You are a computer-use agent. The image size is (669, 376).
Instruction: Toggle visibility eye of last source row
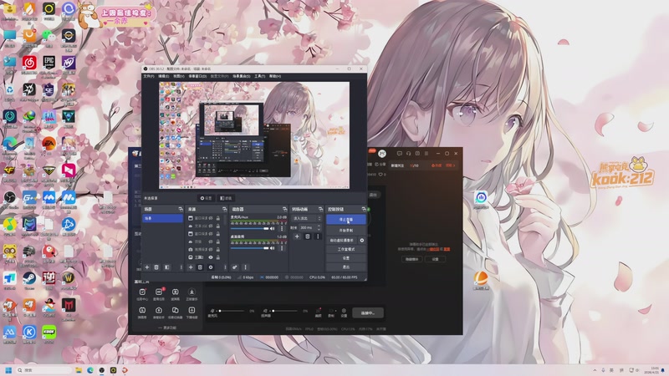click(x=211, y=257)
